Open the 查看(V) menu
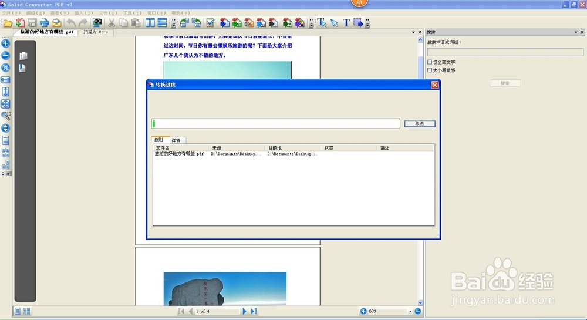This screenshot has height=320, width=587. 59,13
